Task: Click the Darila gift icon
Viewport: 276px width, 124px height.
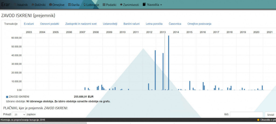Action: point(69,5)
